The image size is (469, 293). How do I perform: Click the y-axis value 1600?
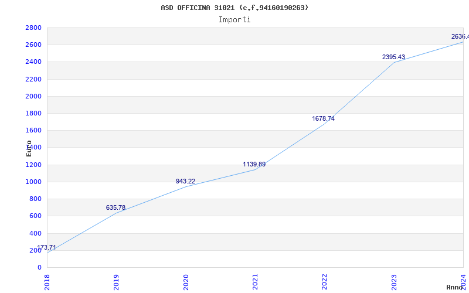click(33, 130)
